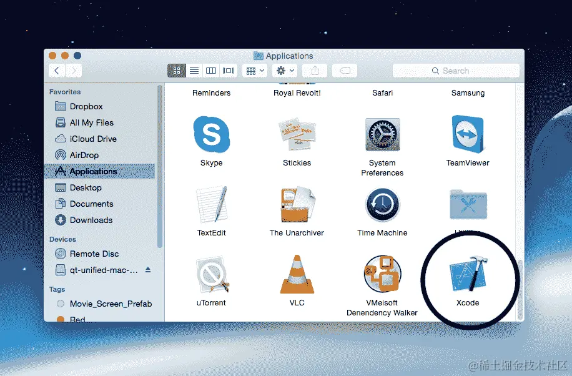572x376 pixels.
Task: Select All My Files in sidebar
Action: [99, 122]
